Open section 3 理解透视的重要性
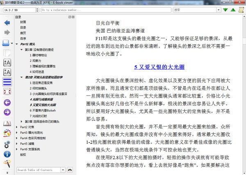The width and height of the screenshot is (246, 175). (x=43, y=66)
